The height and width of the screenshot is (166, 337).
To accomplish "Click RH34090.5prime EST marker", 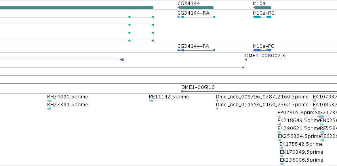I will pyautogui.click(x=49, y=101).
